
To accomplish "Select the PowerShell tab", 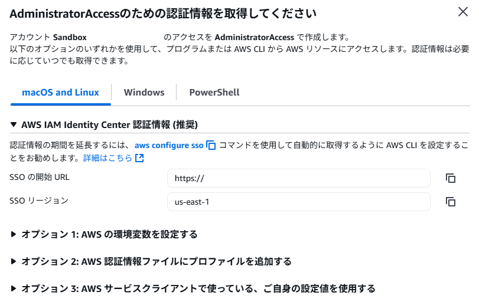I will point(214,93).
